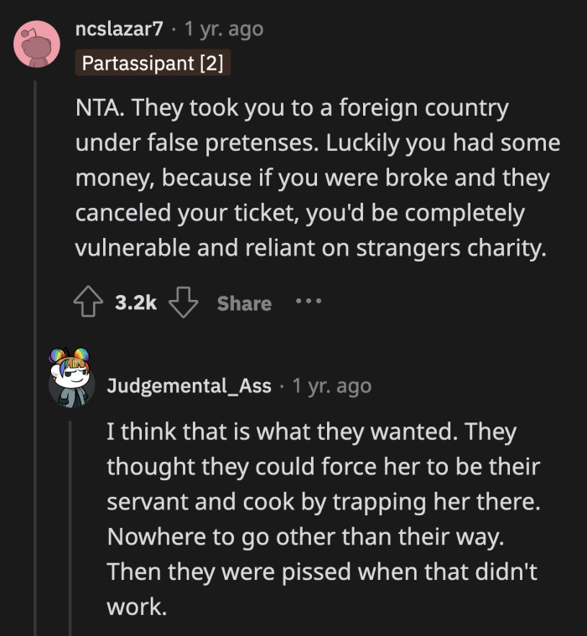The width and height of the screenshot is (587, 636).
Task: Open the three-dot more options menu
Action: [x=308, y=301]
